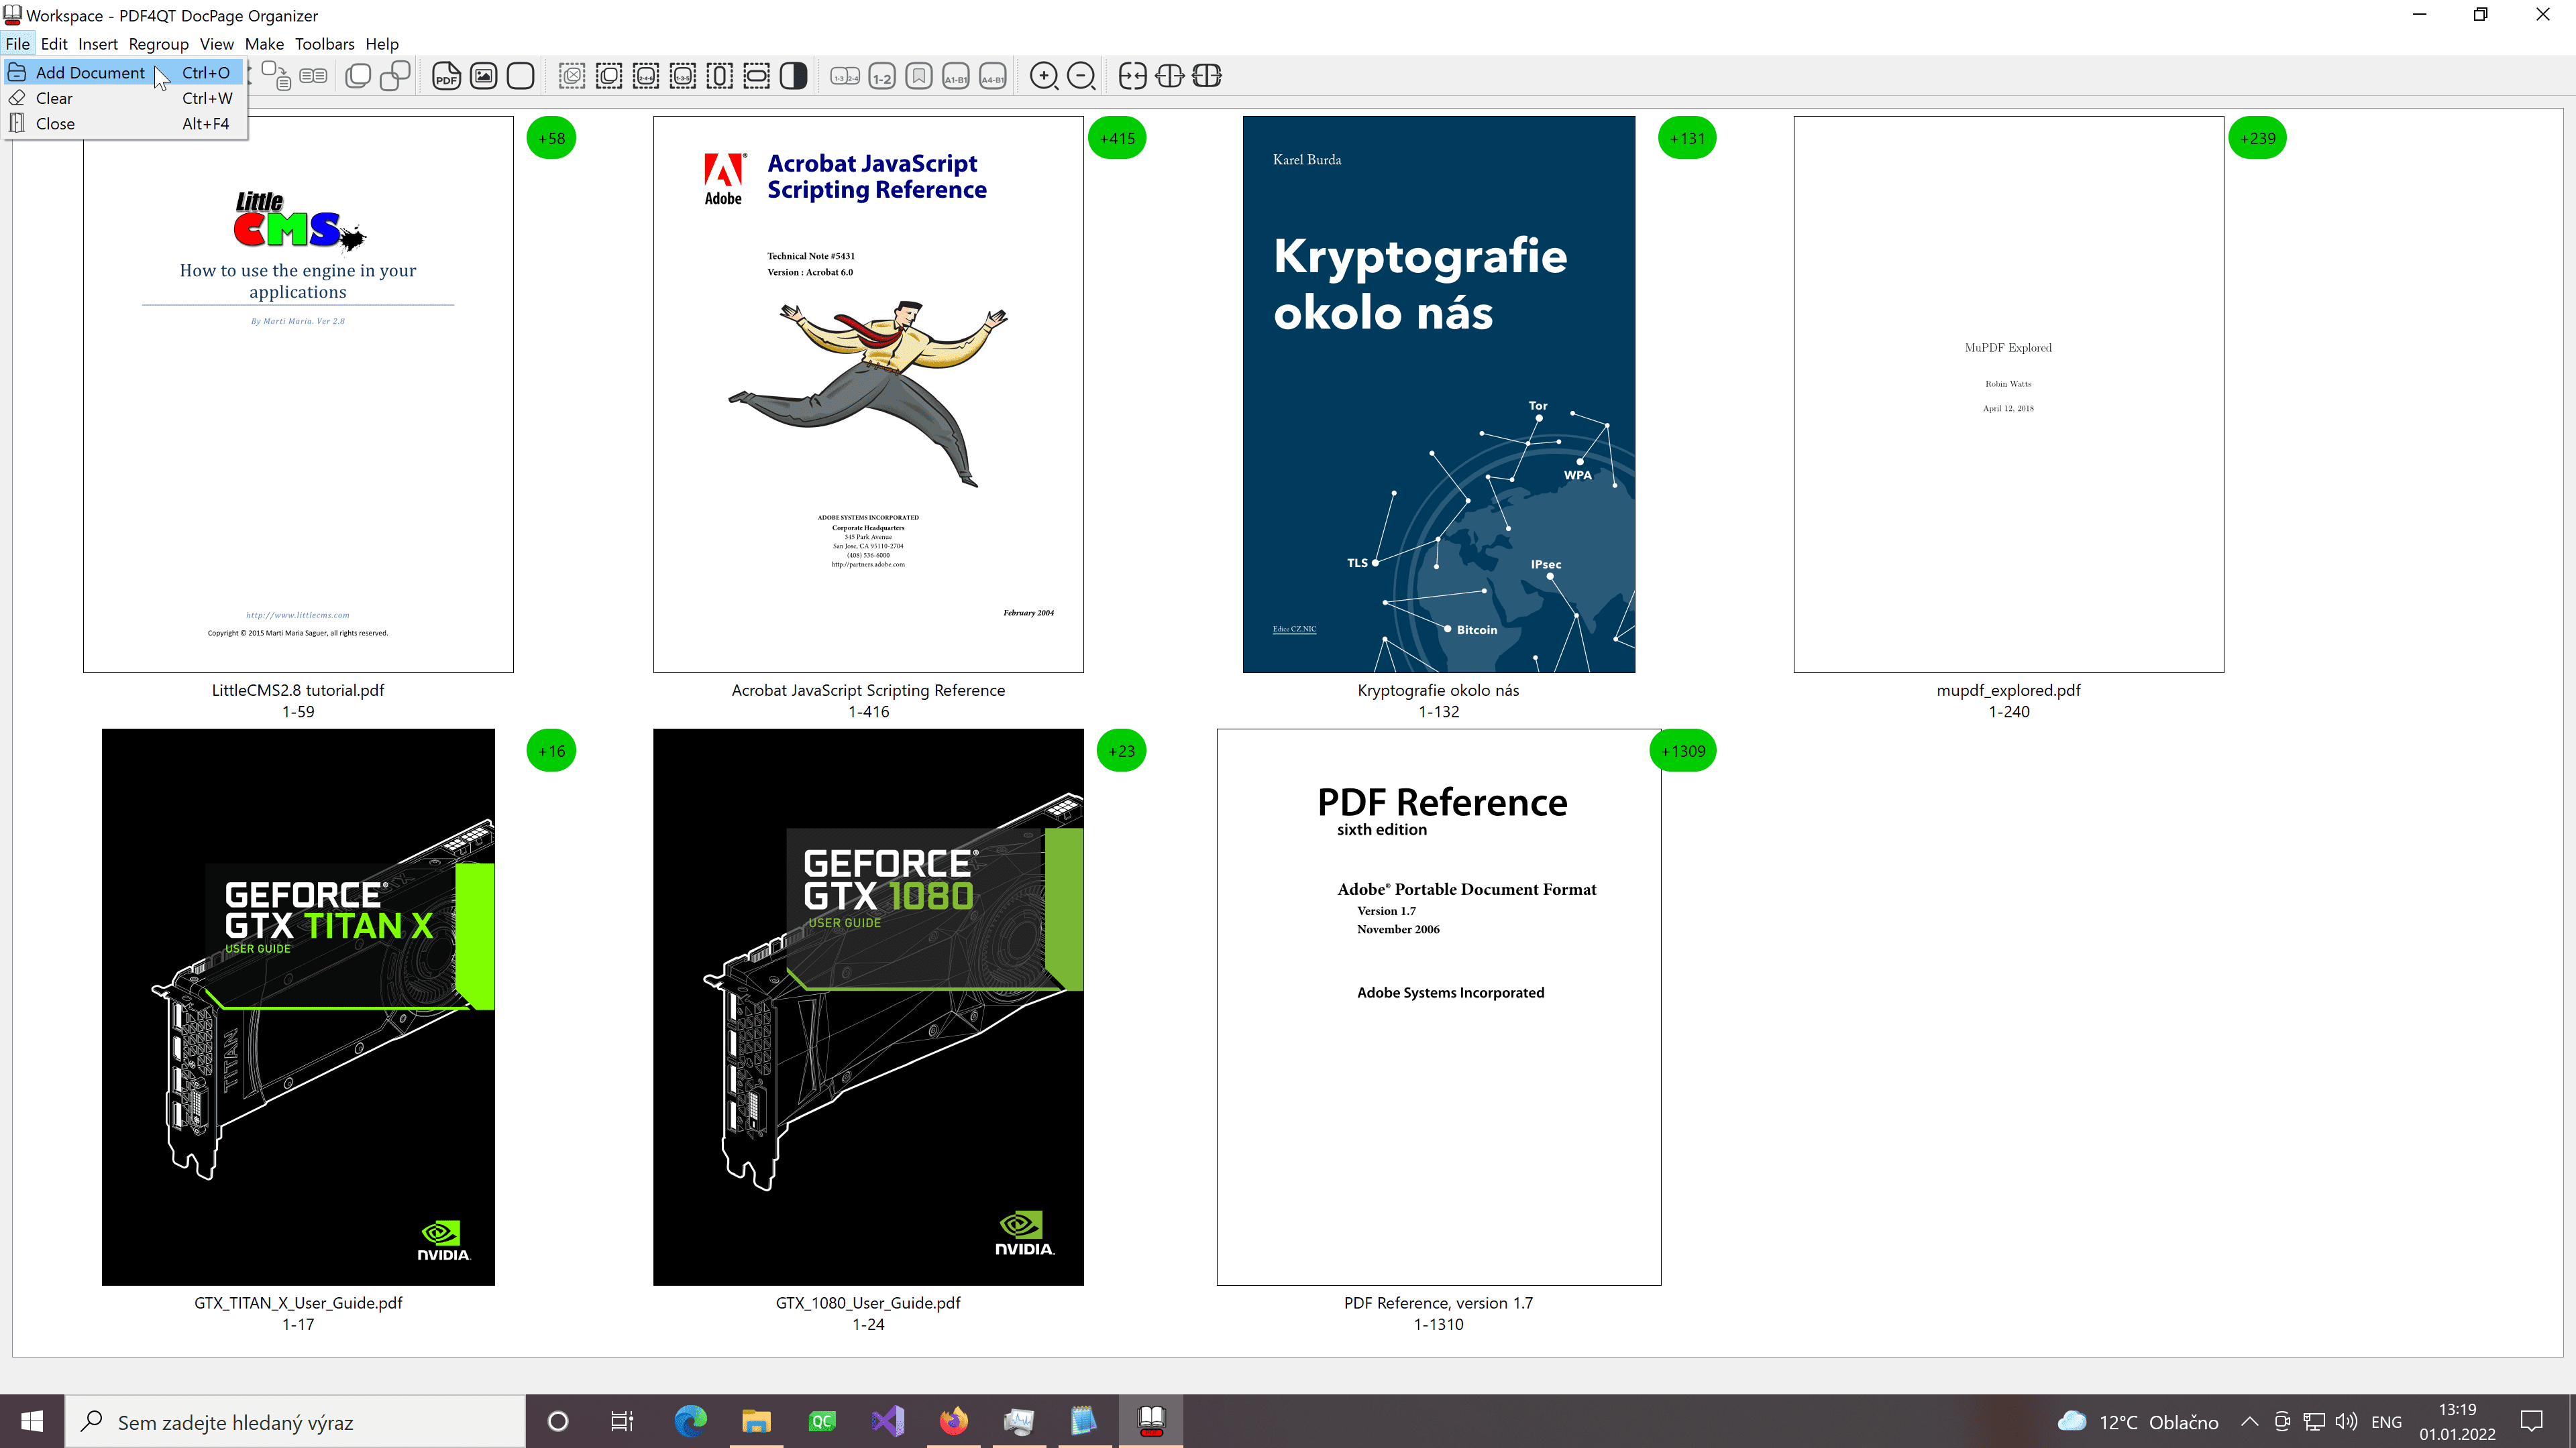2576x1448 pixels.
Task: Choose Clear in the File menu
Action: click(54, 98)
